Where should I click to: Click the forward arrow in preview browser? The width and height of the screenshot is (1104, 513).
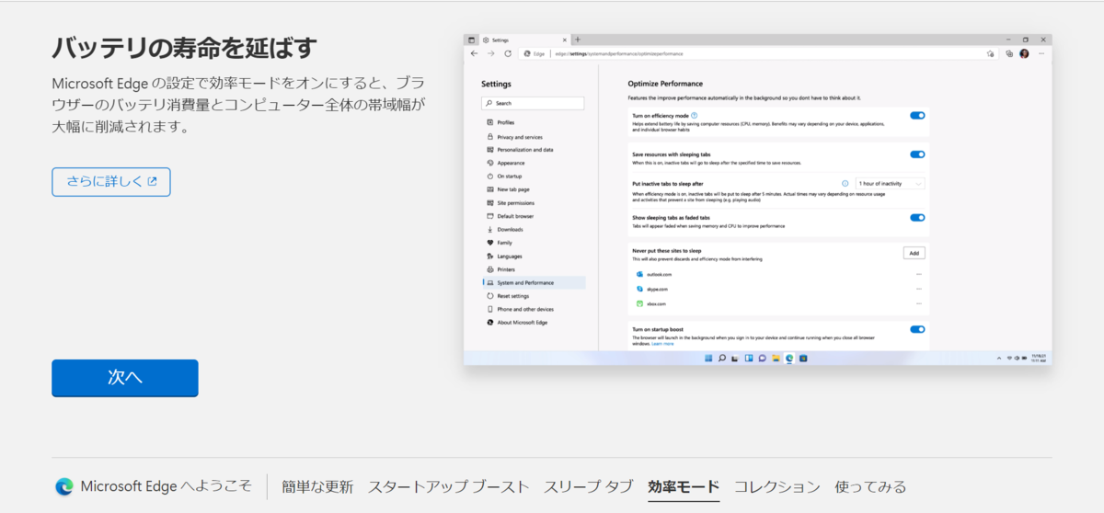point(491,53)
